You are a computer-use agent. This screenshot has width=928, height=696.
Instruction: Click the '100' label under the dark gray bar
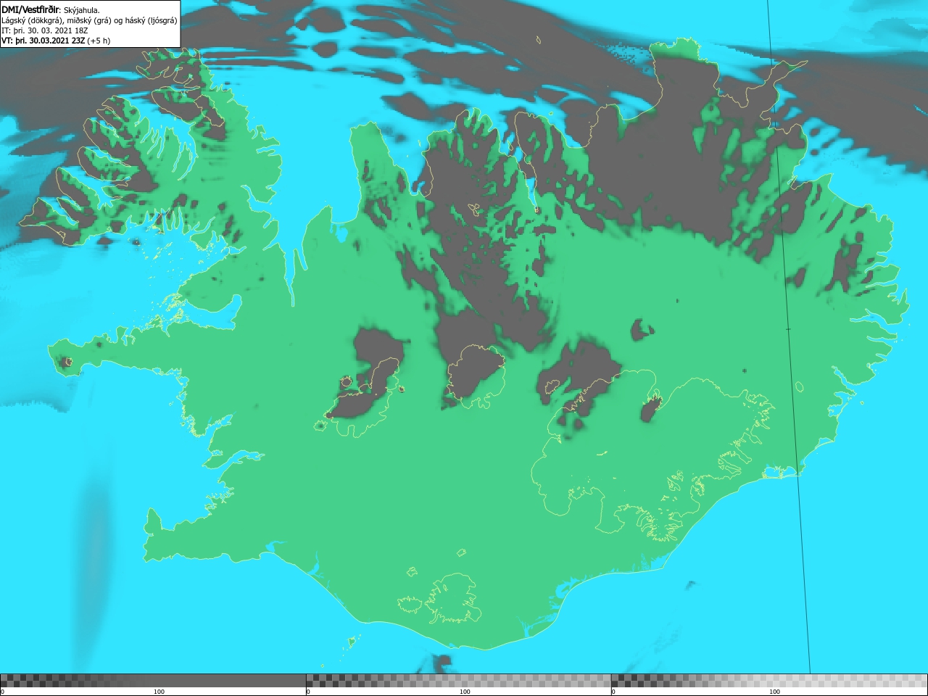(159, 692)
